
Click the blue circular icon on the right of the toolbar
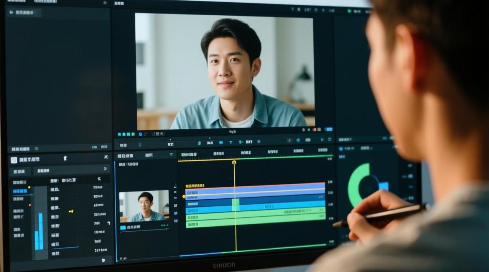pyautogui.click(x=298, y=140)
